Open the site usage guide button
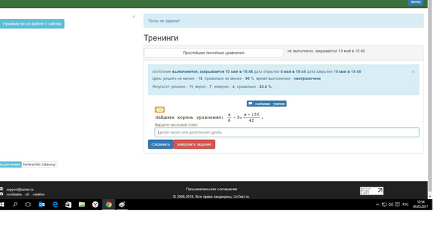 [x=32, y=24]
